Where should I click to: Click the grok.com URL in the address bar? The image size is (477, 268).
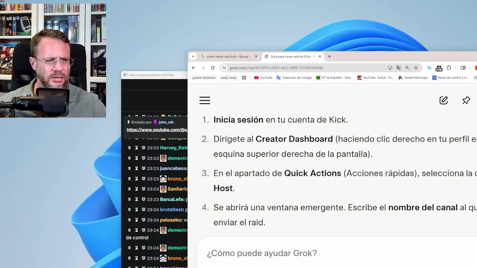[x=276, y=68]
